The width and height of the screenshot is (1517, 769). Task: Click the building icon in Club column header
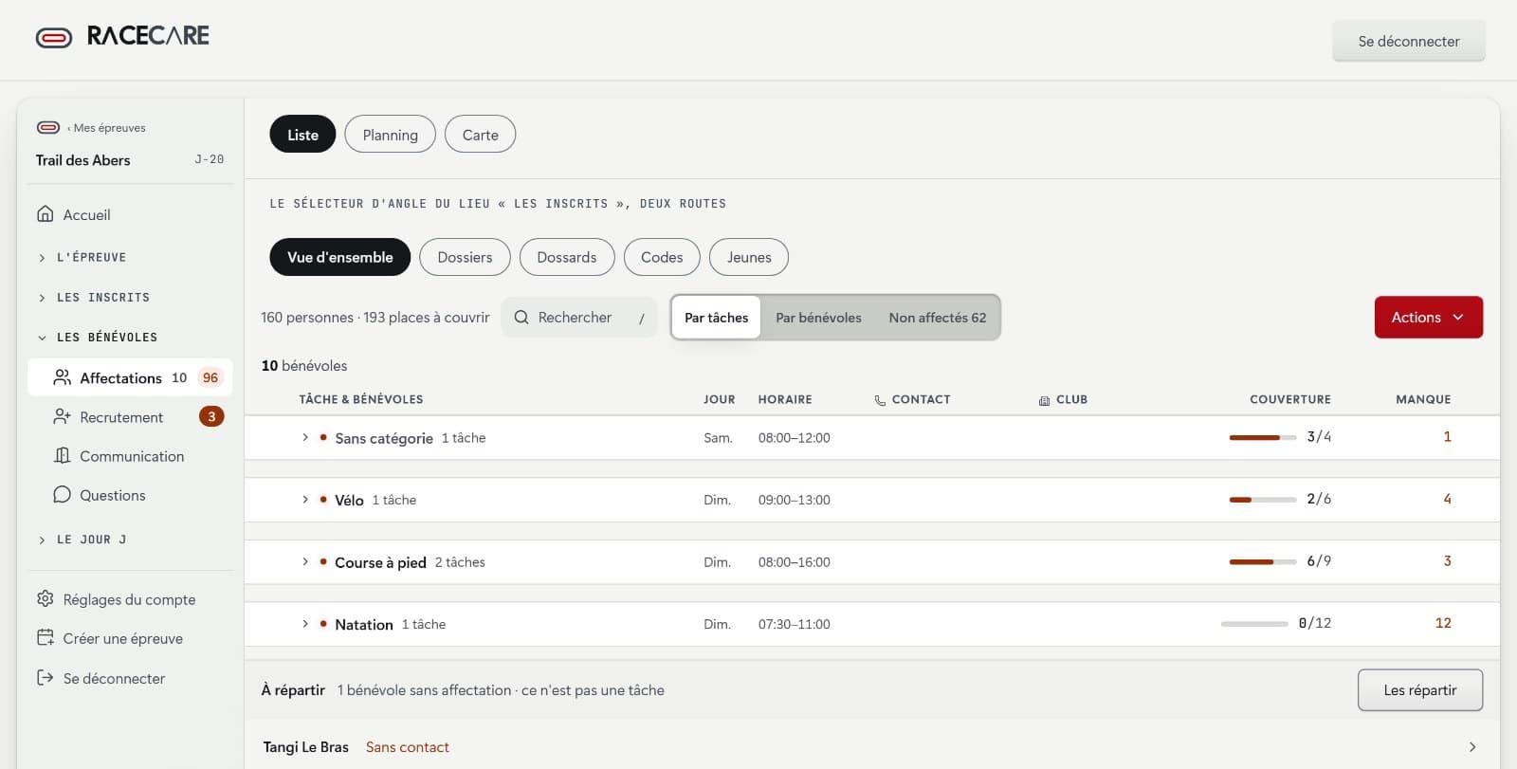(1044, 400)
